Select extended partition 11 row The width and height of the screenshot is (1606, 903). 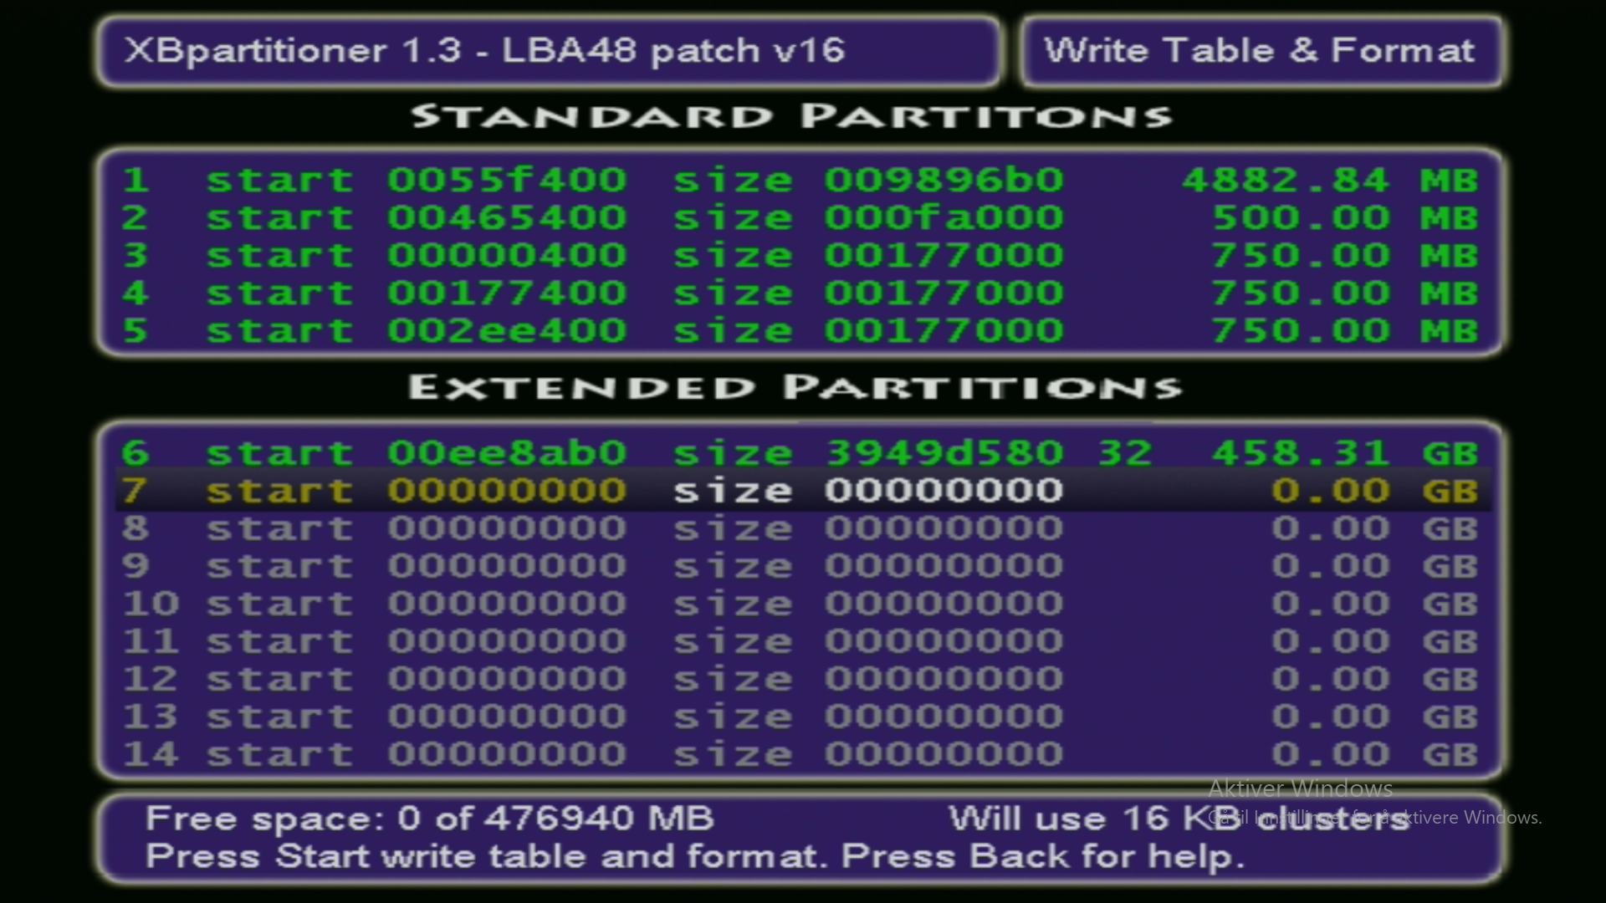click(800, 641)
